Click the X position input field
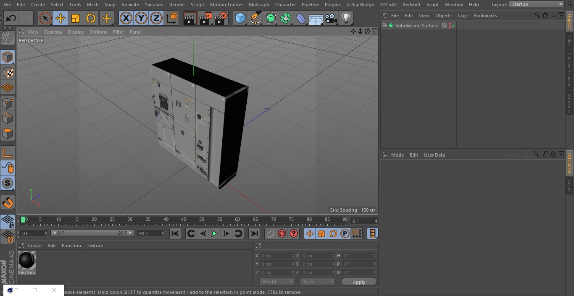Image resolution: width=574 pixels, height=296 pixels. coord(277,256)
